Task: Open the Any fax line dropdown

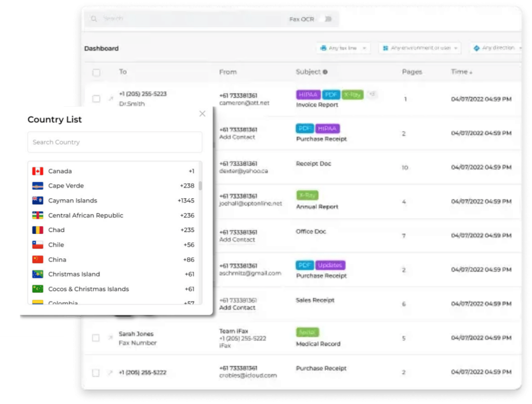Action: [x=343, y=48]
